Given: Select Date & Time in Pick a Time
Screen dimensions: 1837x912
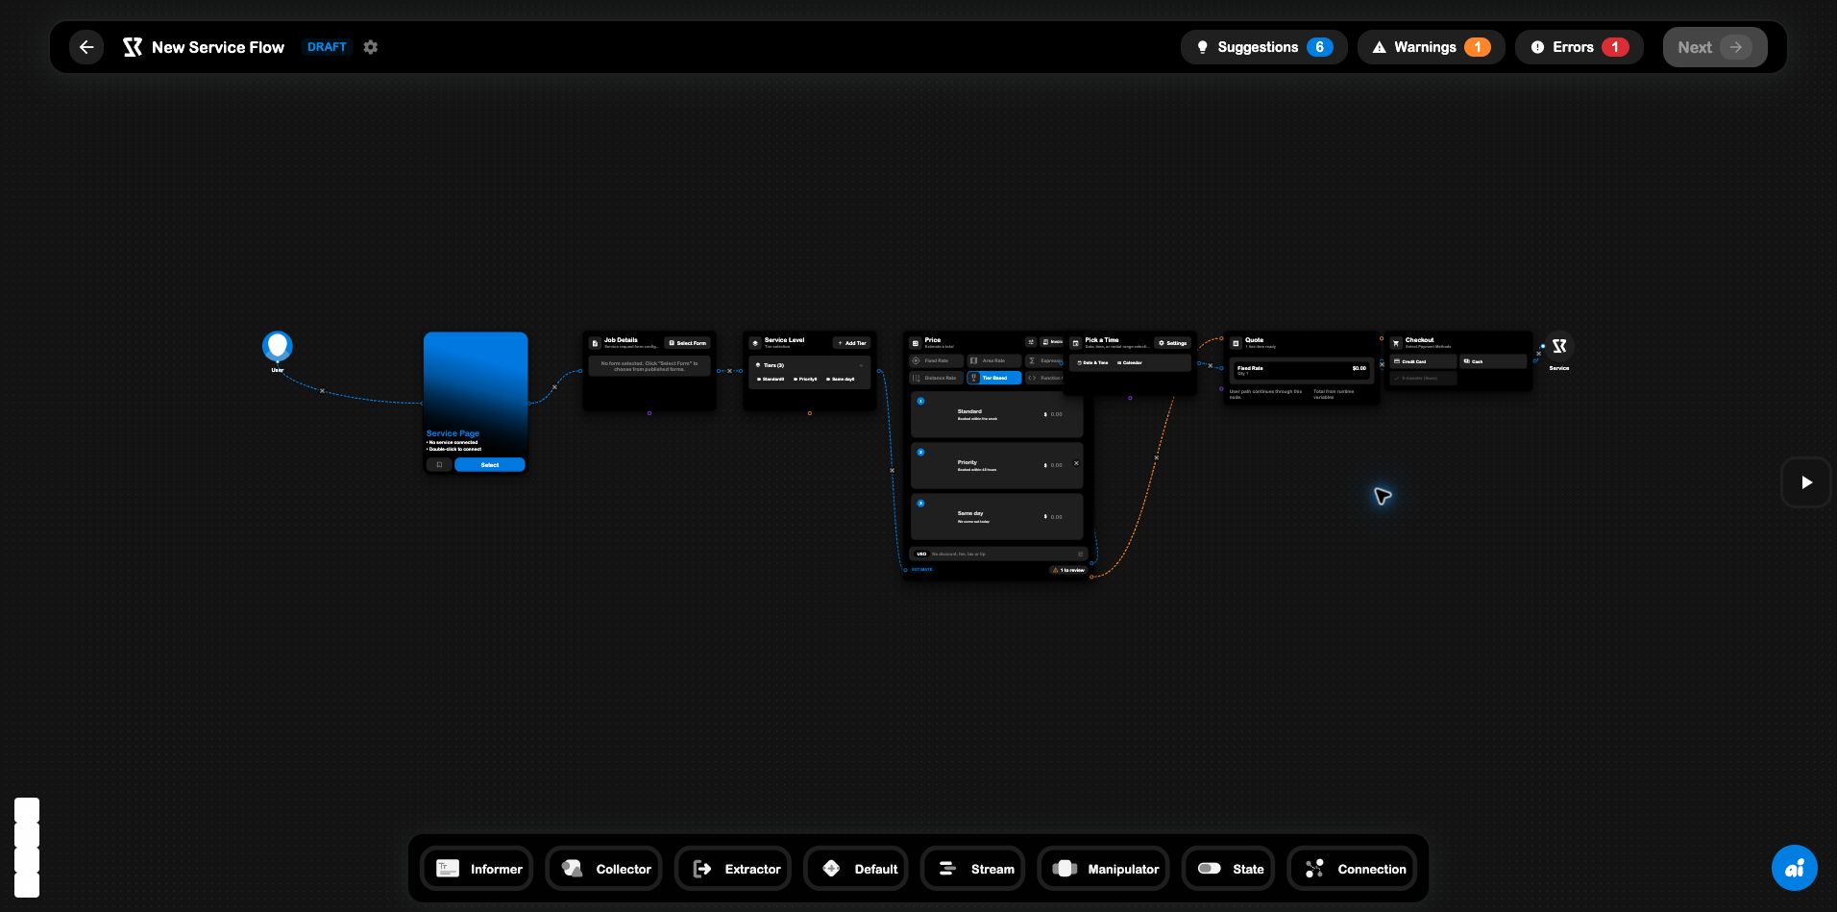Looking at the screenshot, I should 1092,363.
